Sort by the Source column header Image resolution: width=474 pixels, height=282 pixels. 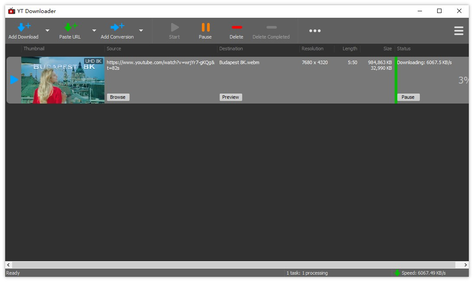click(x=114, y=49)
